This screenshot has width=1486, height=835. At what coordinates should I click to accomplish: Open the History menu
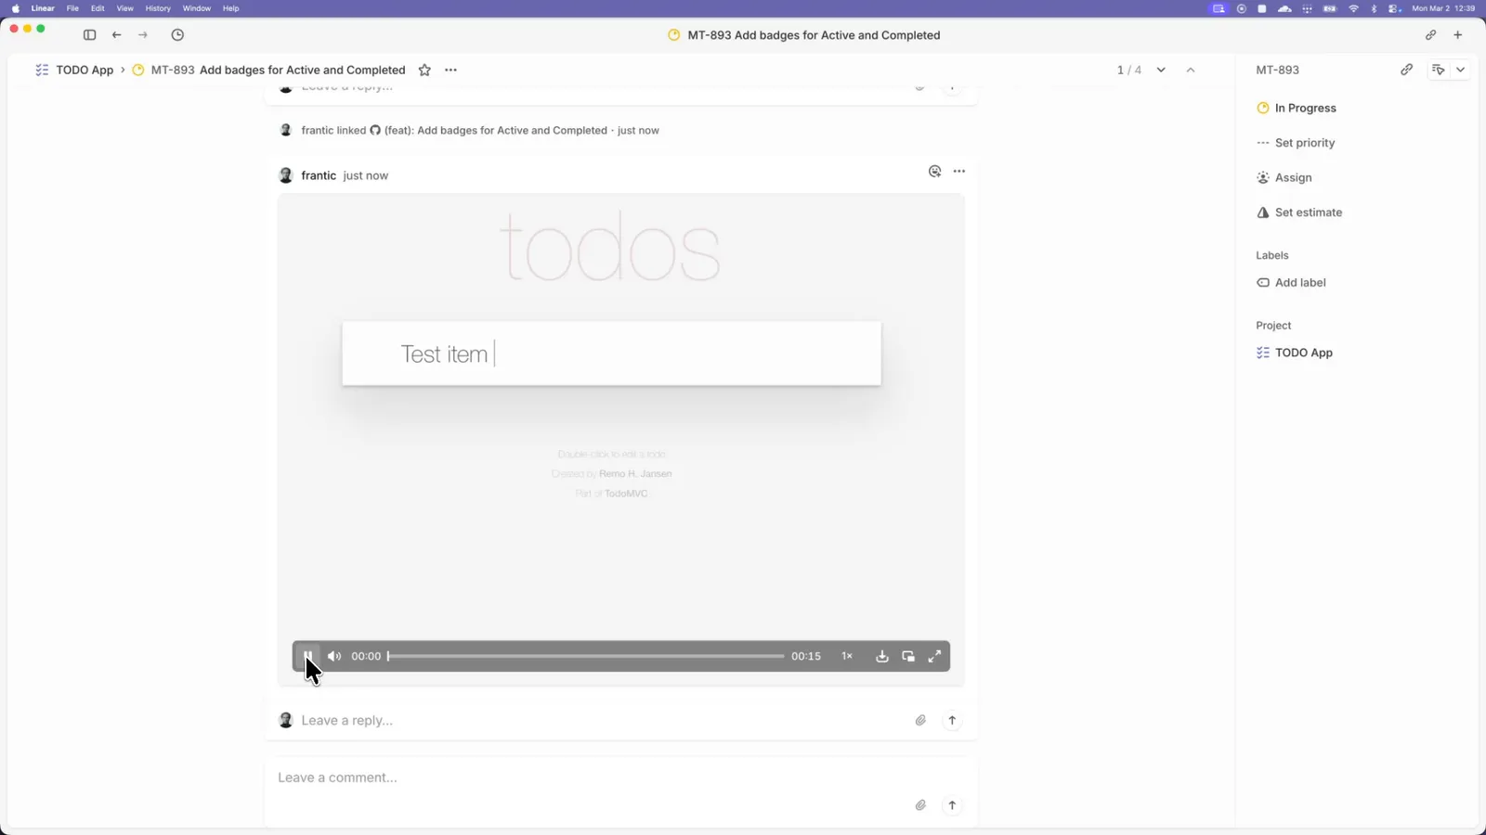pos(158,8)
